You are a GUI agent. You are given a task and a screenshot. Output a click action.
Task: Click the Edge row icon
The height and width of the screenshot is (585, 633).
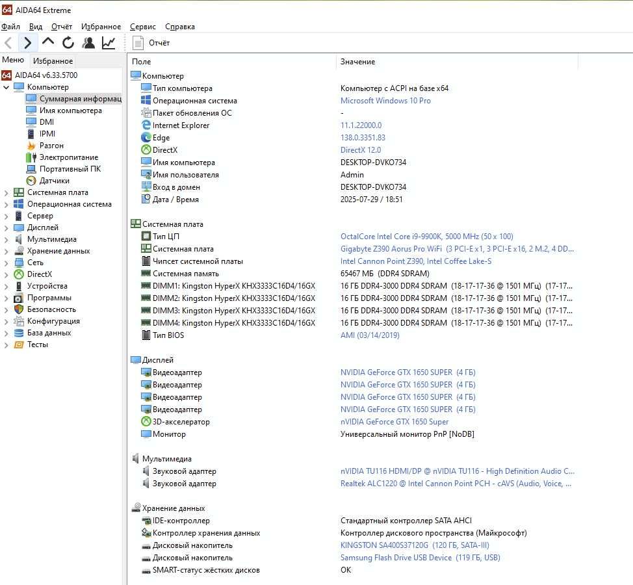click(146, 138)
